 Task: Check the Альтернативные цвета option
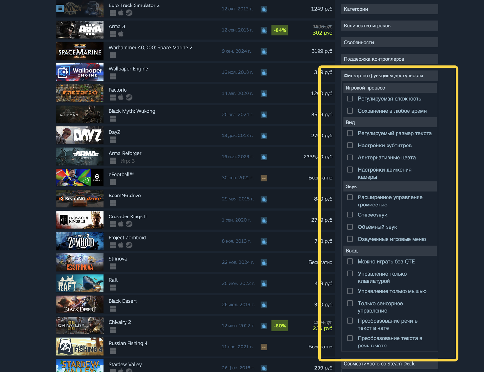[x=350, y=157]
